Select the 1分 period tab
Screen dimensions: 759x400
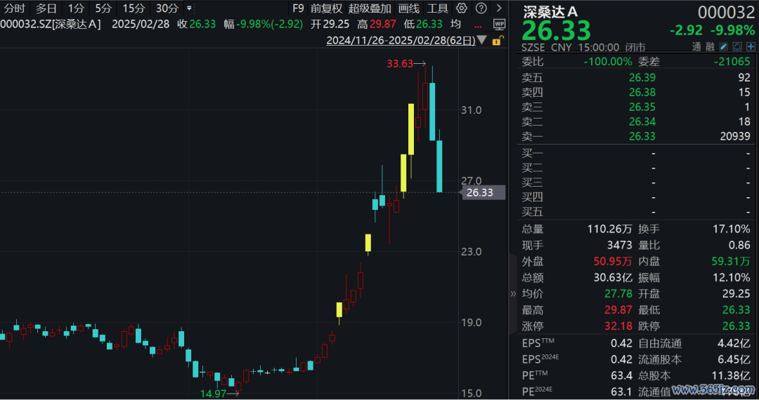coord(76,8)
